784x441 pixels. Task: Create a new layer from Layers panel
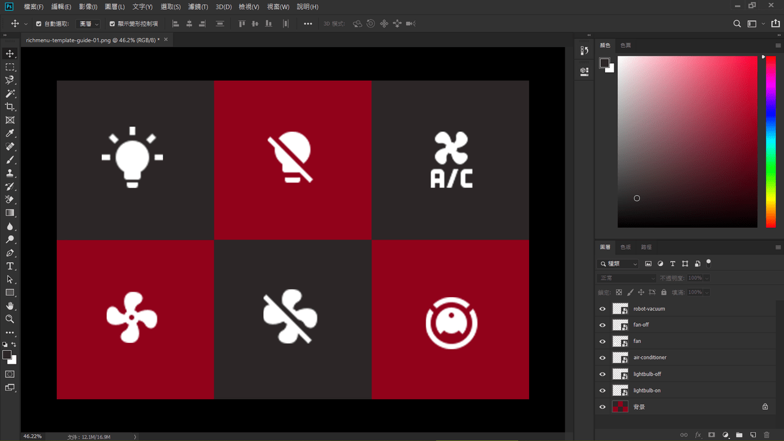pos(753,435)
